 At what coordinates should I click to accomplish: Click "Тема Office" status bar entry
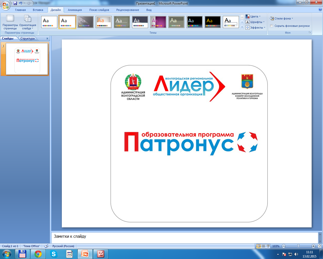[x=32, y=246]
